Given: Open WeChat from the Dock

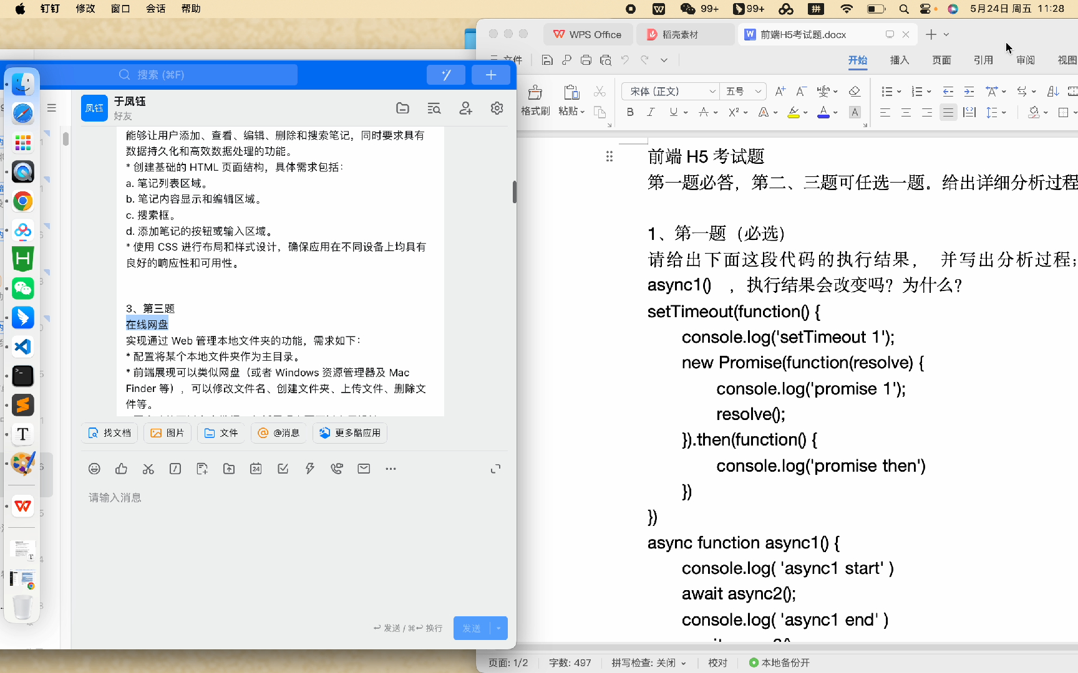Looking at the screenshot, I should [22, 288].
